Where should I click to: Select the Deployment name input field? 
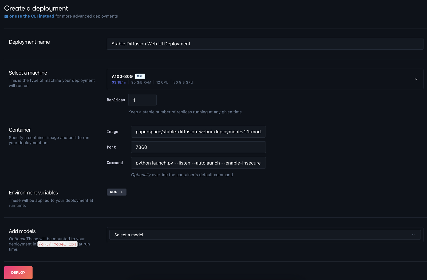pyautogui.click(x=265, y=43)
